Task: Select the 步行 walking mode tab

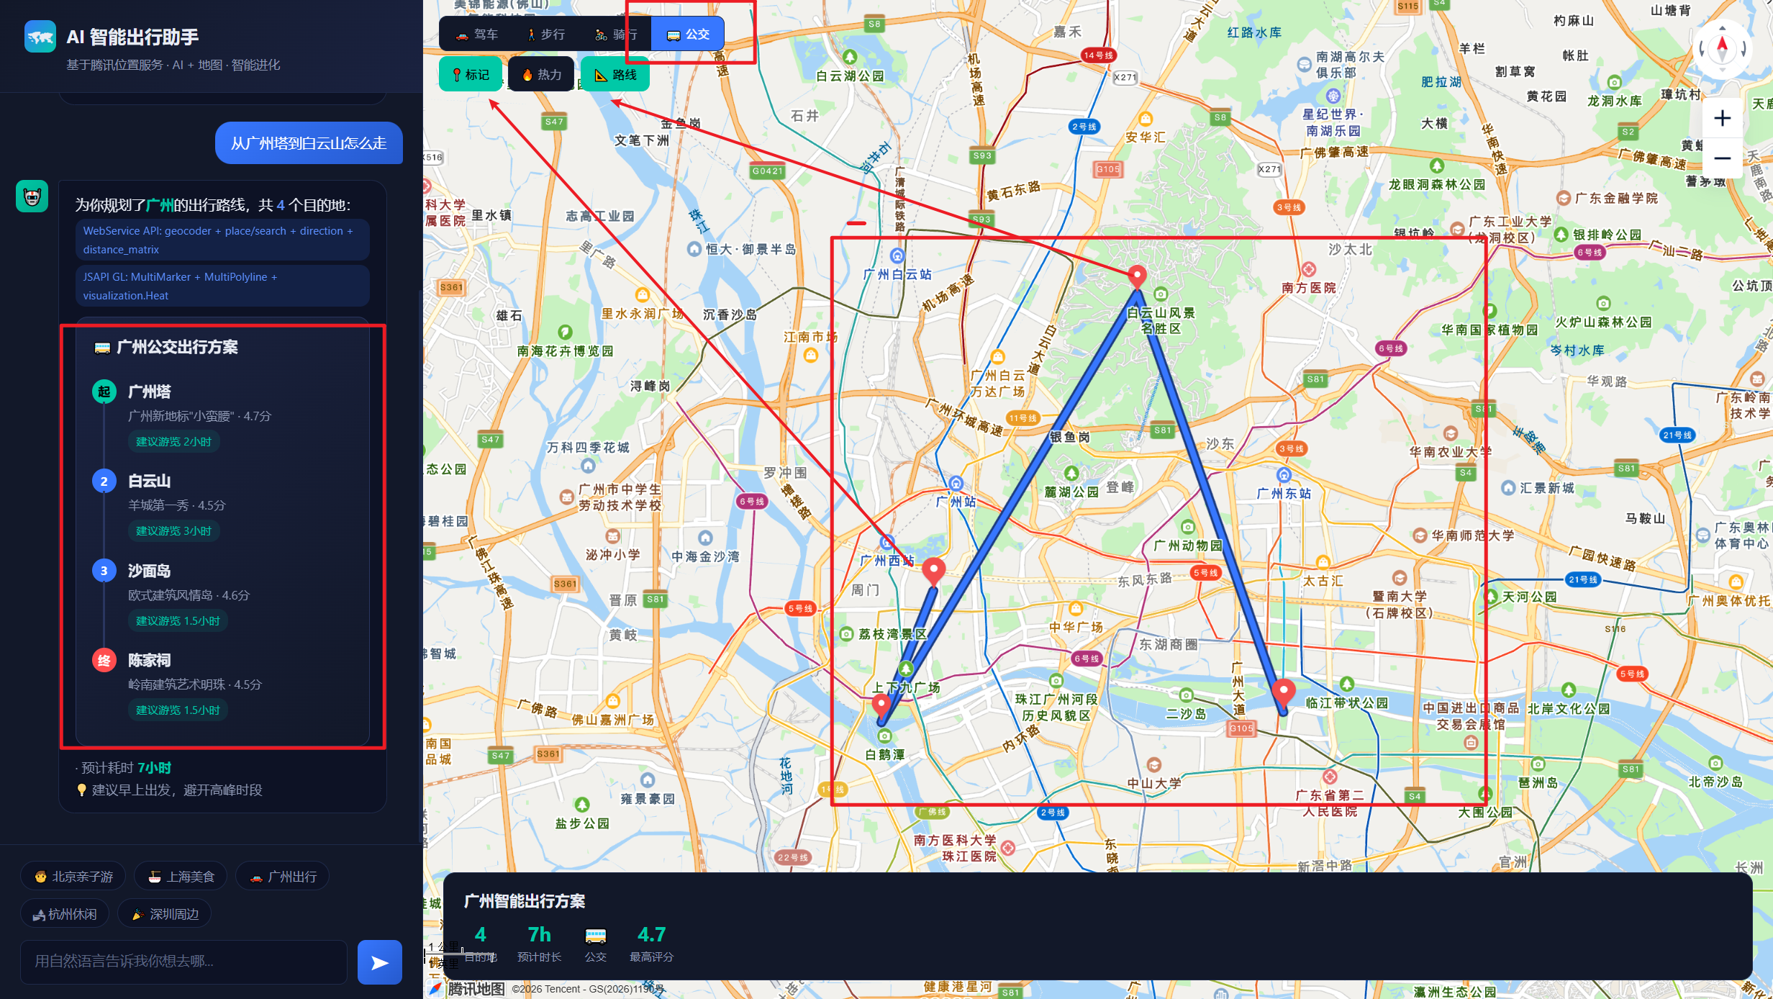Action: [545, 34]
